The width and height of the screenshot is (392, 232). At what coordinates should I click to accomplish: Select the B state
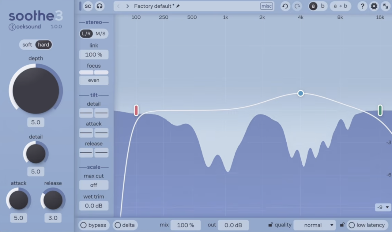[322, 6]
